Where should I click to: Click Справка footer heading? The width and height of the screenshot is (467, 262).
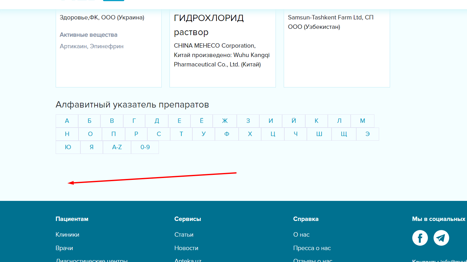(x=306, y=219)
